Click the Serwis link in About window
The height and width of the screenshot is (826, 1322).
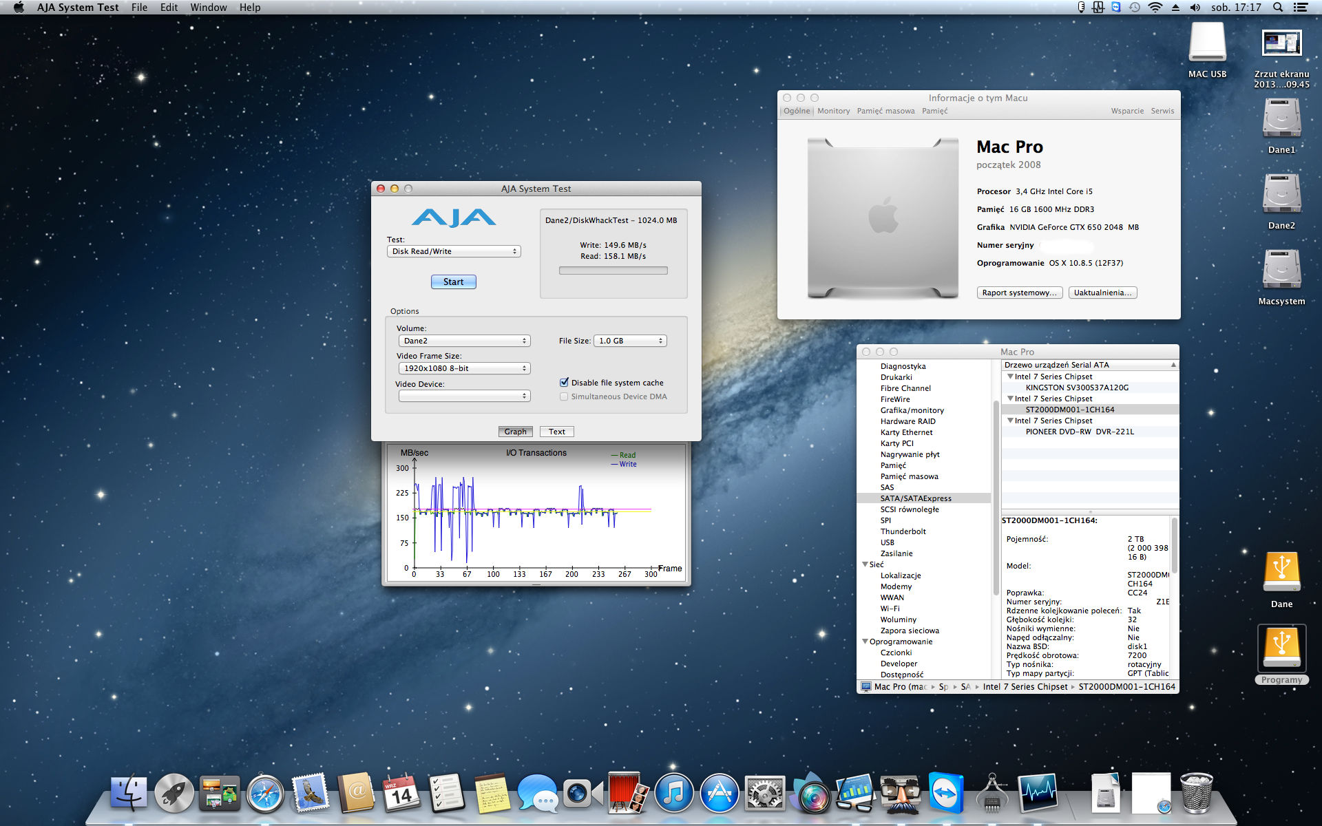(1162, 111)
